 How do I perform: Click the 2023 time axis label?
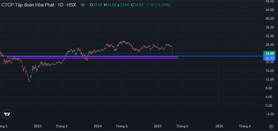coord(38,126)
